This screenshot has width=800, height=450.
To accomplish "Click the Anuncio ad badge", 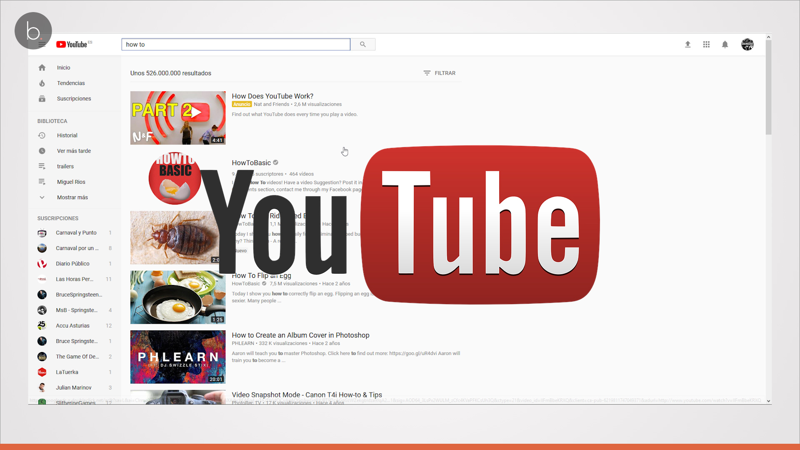I will 242,104.
